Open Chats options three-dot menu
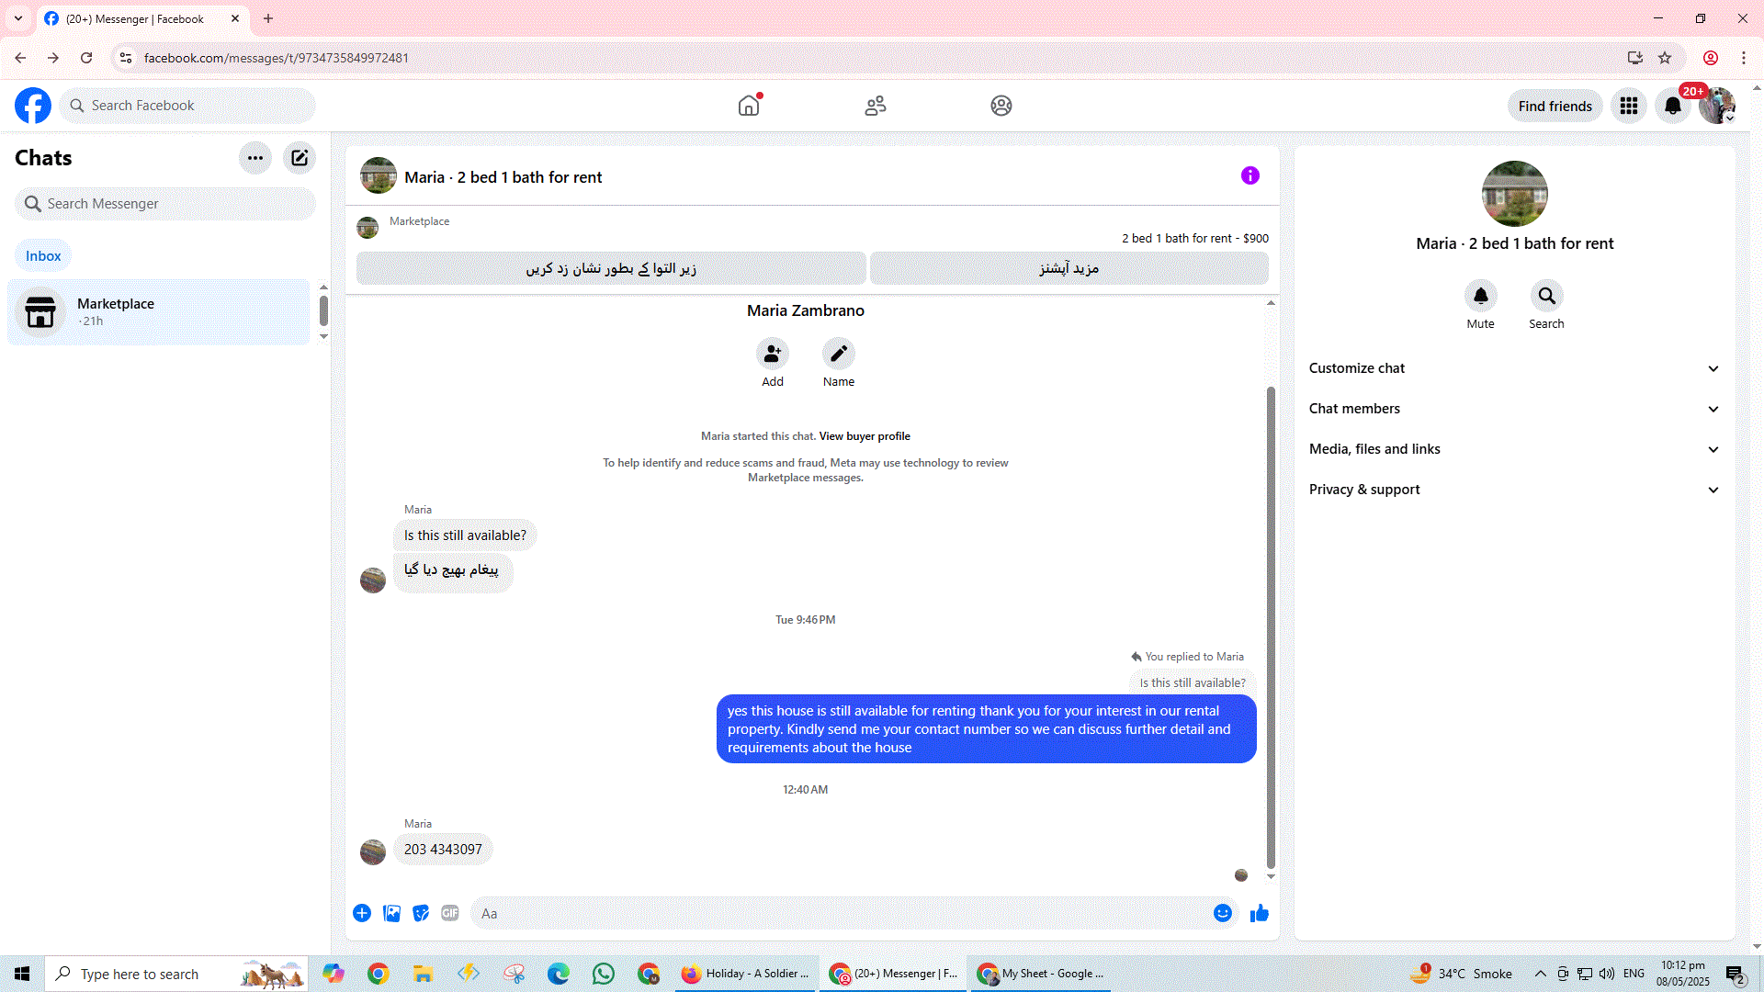Screen dimensions: 1764x992 coord(255,158)
